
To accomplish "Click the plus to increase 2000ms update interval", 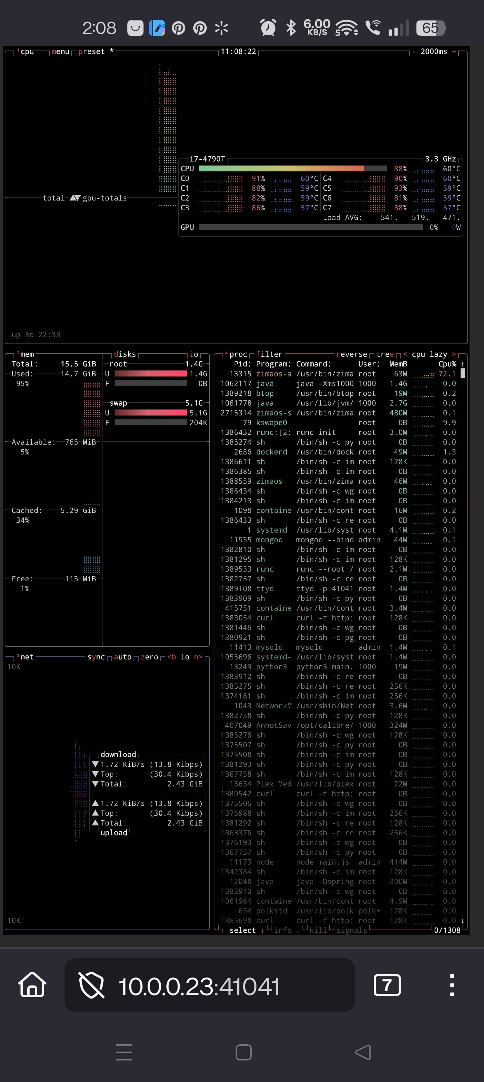I will click(454, 51).
